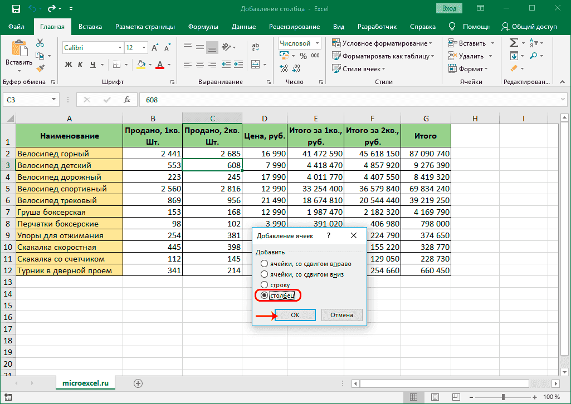
Task: Click the microexcel.ru sheet tab
Action: [x=85, y=383]
